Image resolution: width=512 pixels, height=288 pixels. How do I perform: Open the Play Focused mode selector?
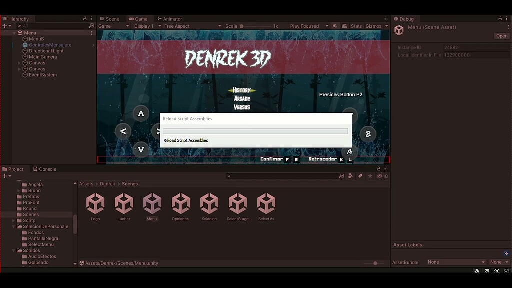click(x=305, y=26)
